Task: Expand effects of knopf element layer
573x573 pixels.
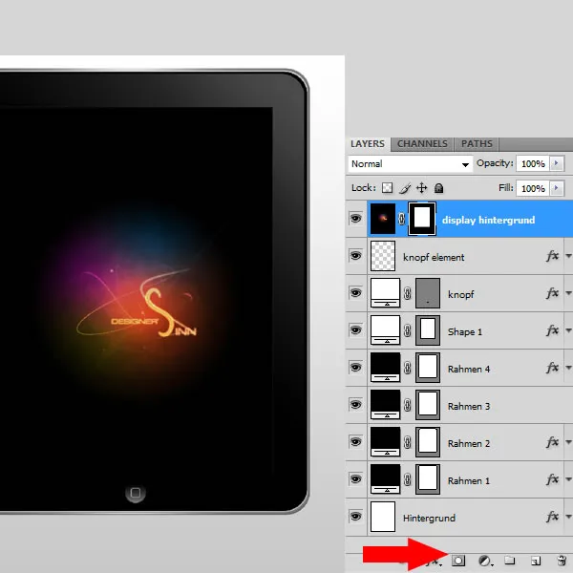Action: click(x=568, y=256)
